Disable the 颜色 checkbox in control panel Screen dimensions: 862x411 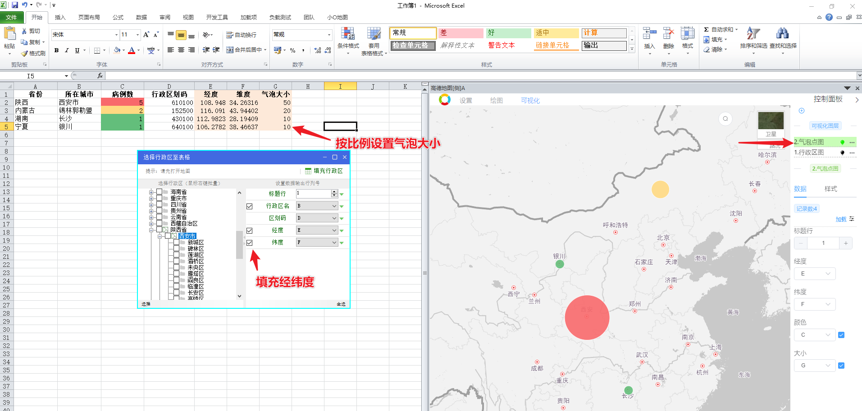pyautogui.click(x=841, y=335)
